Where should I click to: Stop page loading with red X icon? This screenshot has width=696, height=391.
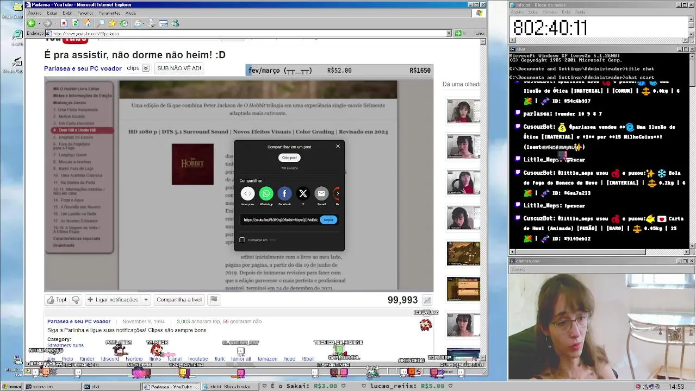(64, 23)
